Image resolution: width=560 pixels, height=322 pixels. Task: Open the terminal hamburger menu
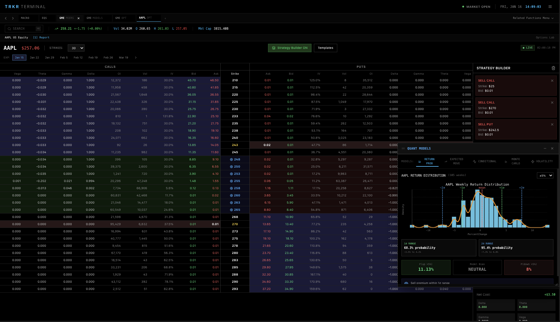(550, 6)
